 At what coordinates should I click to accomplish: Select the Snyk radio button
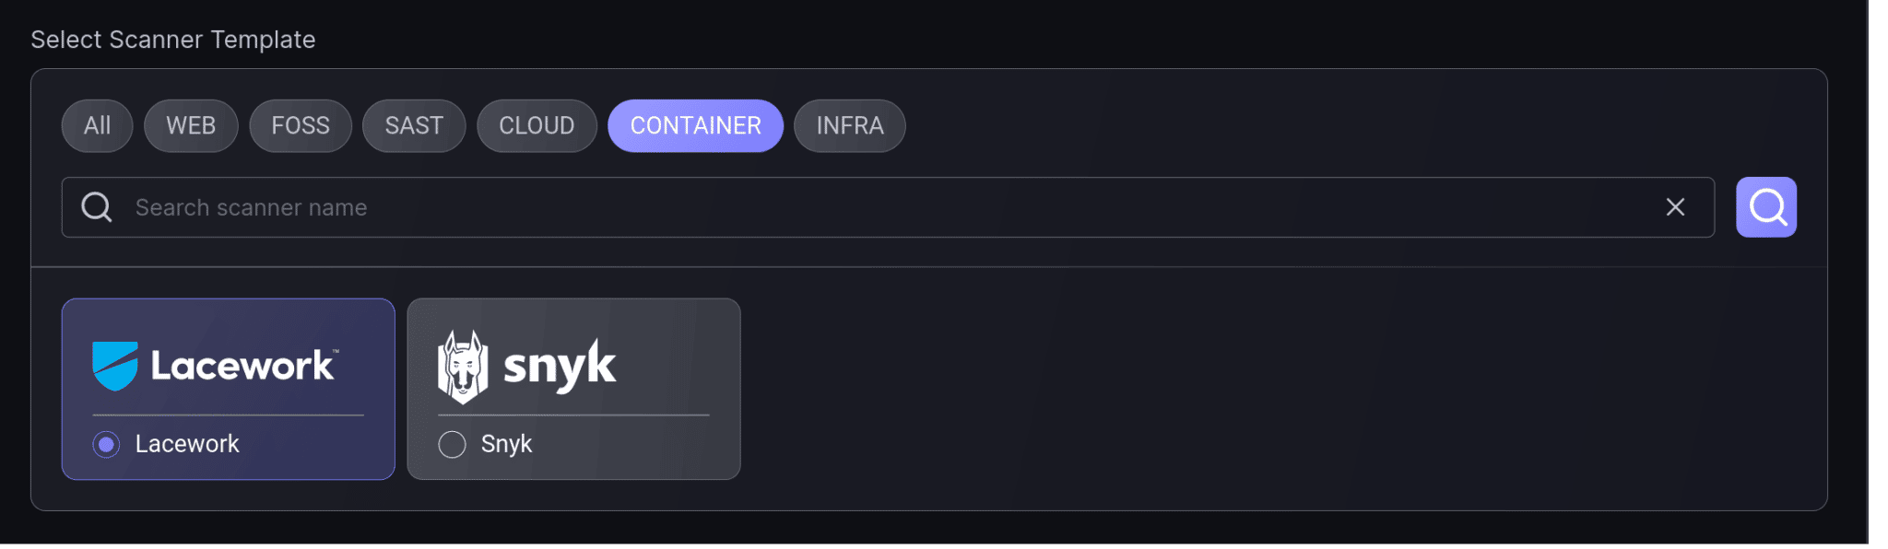click(452, 445)
